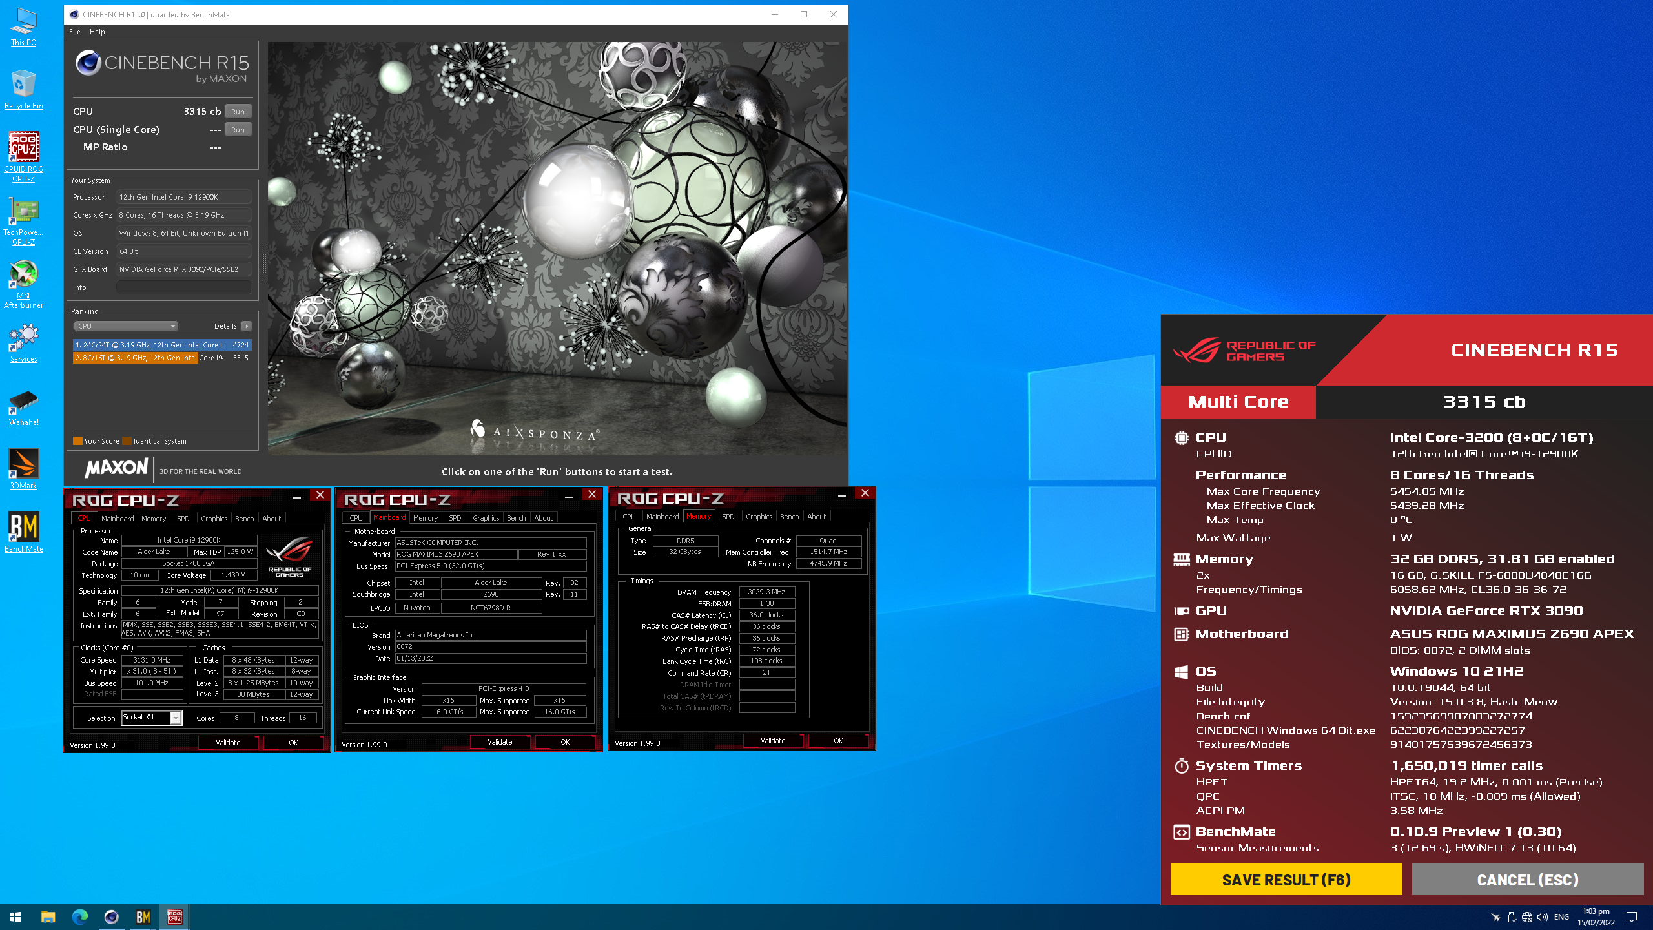Open Wahaha! desktop shortcut
Screen dimensions: 1653x930
pos(23,407)
